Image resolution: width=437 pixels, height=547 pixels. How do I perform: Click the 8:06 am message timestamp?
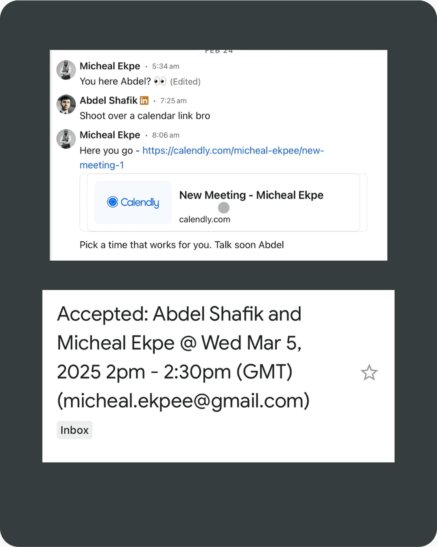click(x=165, y=135)
